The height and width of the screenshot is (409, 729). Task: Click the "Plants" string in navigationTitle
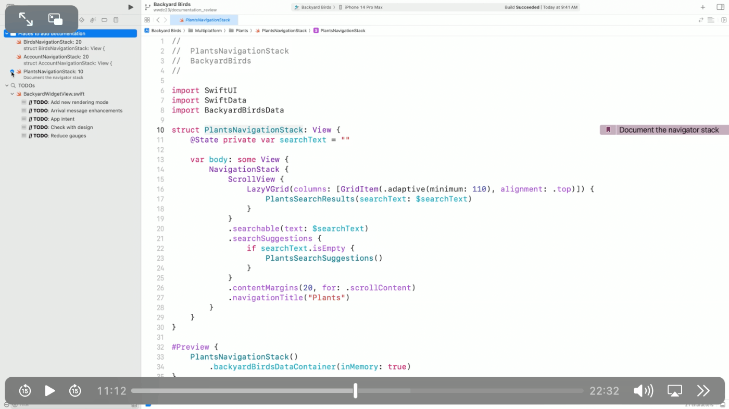click(x=326, y=298)
